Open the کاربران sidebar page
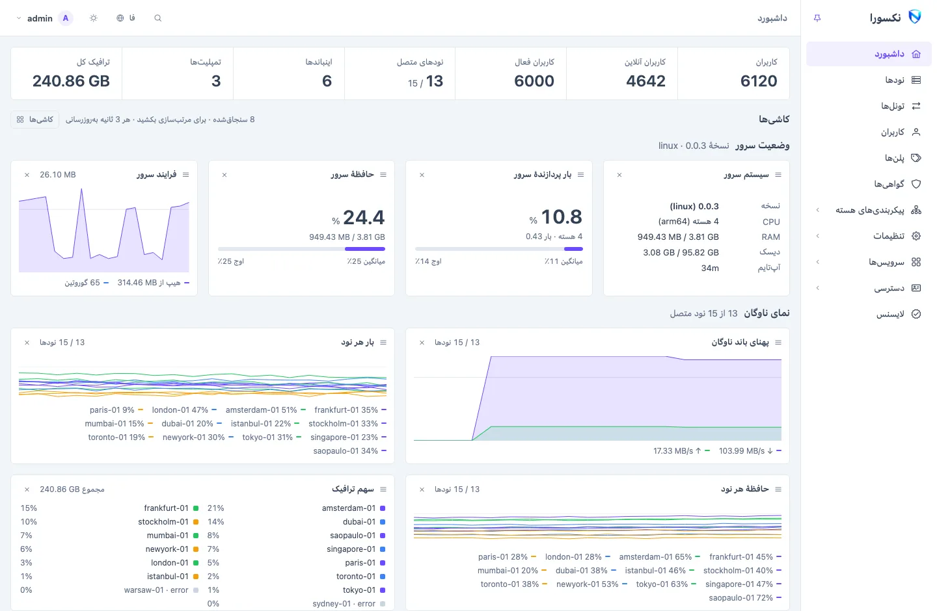The width and height of the screenshot is (937, 611). (x=869, y=132)
